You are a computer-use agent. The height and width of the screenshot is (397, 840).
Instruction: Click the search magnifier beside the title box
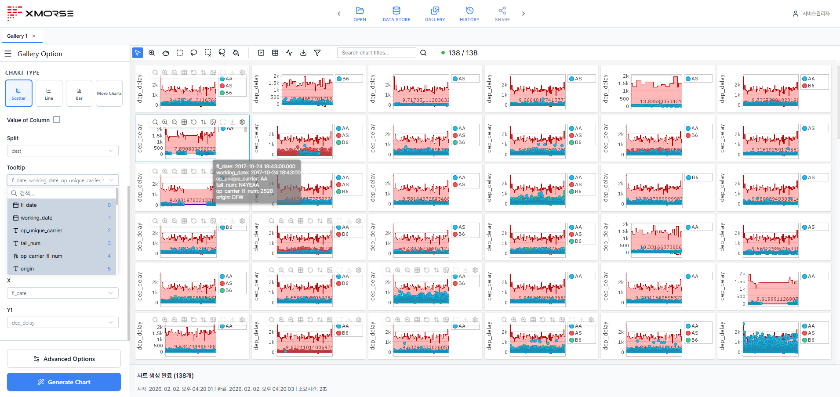(x=423, y=53)
